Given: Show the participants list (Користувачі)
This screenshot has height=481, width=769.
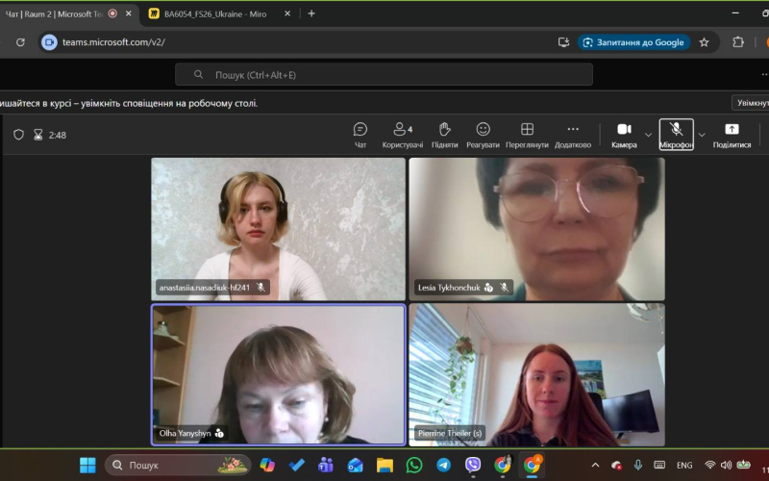Looking at the screenshot, I should click(402, 134).
